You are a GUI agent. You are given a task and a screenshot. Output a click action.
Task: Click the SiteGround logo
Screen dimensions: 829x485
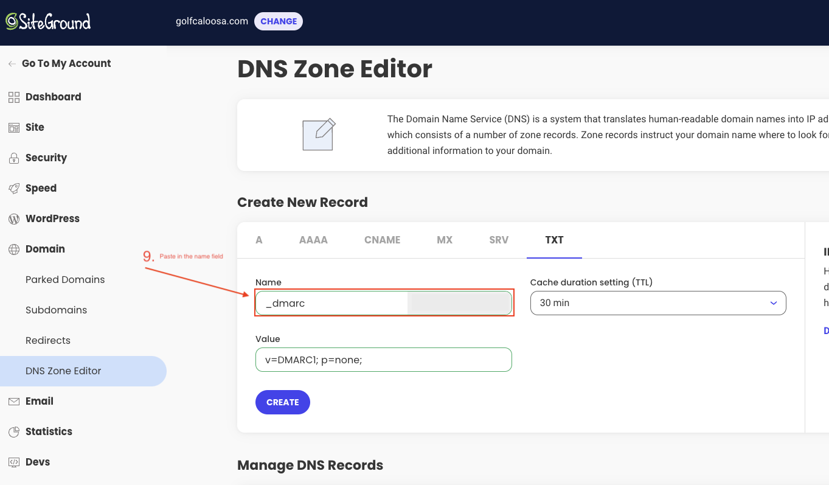pyautogui.click(x=48, y=21)
